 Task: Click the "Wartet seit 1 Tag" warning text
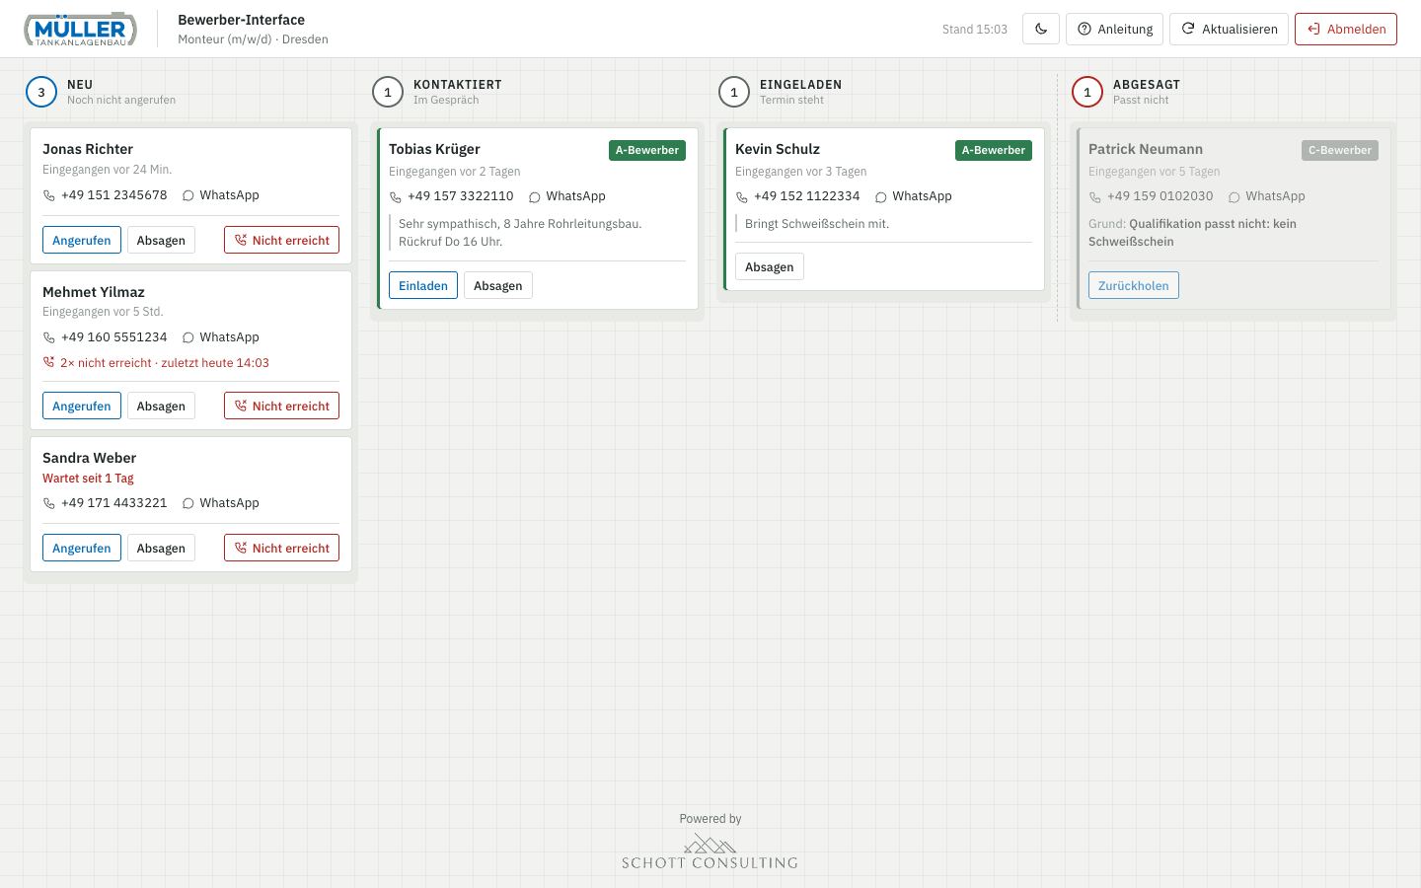point(88,479)
